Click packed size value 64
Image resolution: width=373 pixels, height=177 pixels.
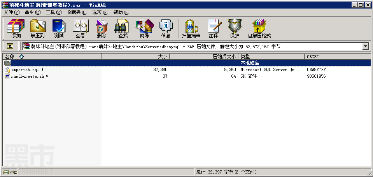pyautogui.click(x=234, y=76)
